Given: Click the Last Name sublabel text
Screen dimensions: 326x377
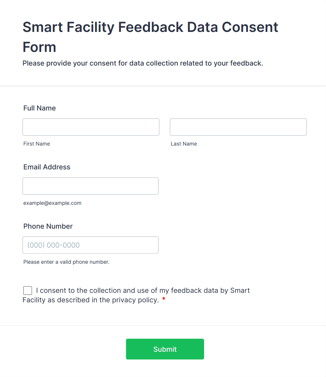Looking at the screenshot, I should 184,144.
